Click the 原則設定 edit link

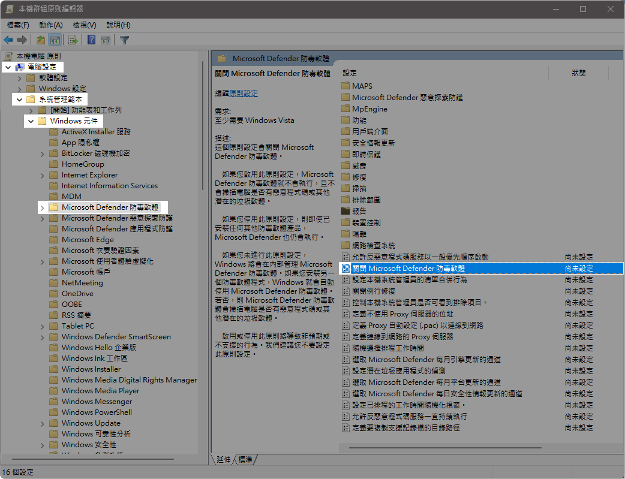(244, 94)
